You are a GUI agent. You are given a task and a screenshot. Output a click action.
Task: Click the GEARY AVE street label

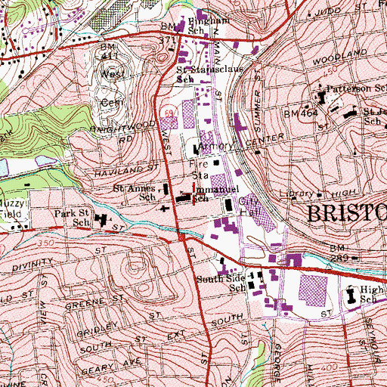[111, 367]
